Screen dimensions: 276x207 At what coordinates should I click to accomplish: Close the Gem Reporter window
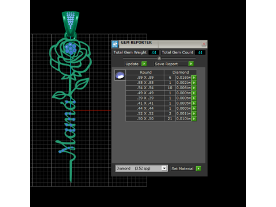204,44
